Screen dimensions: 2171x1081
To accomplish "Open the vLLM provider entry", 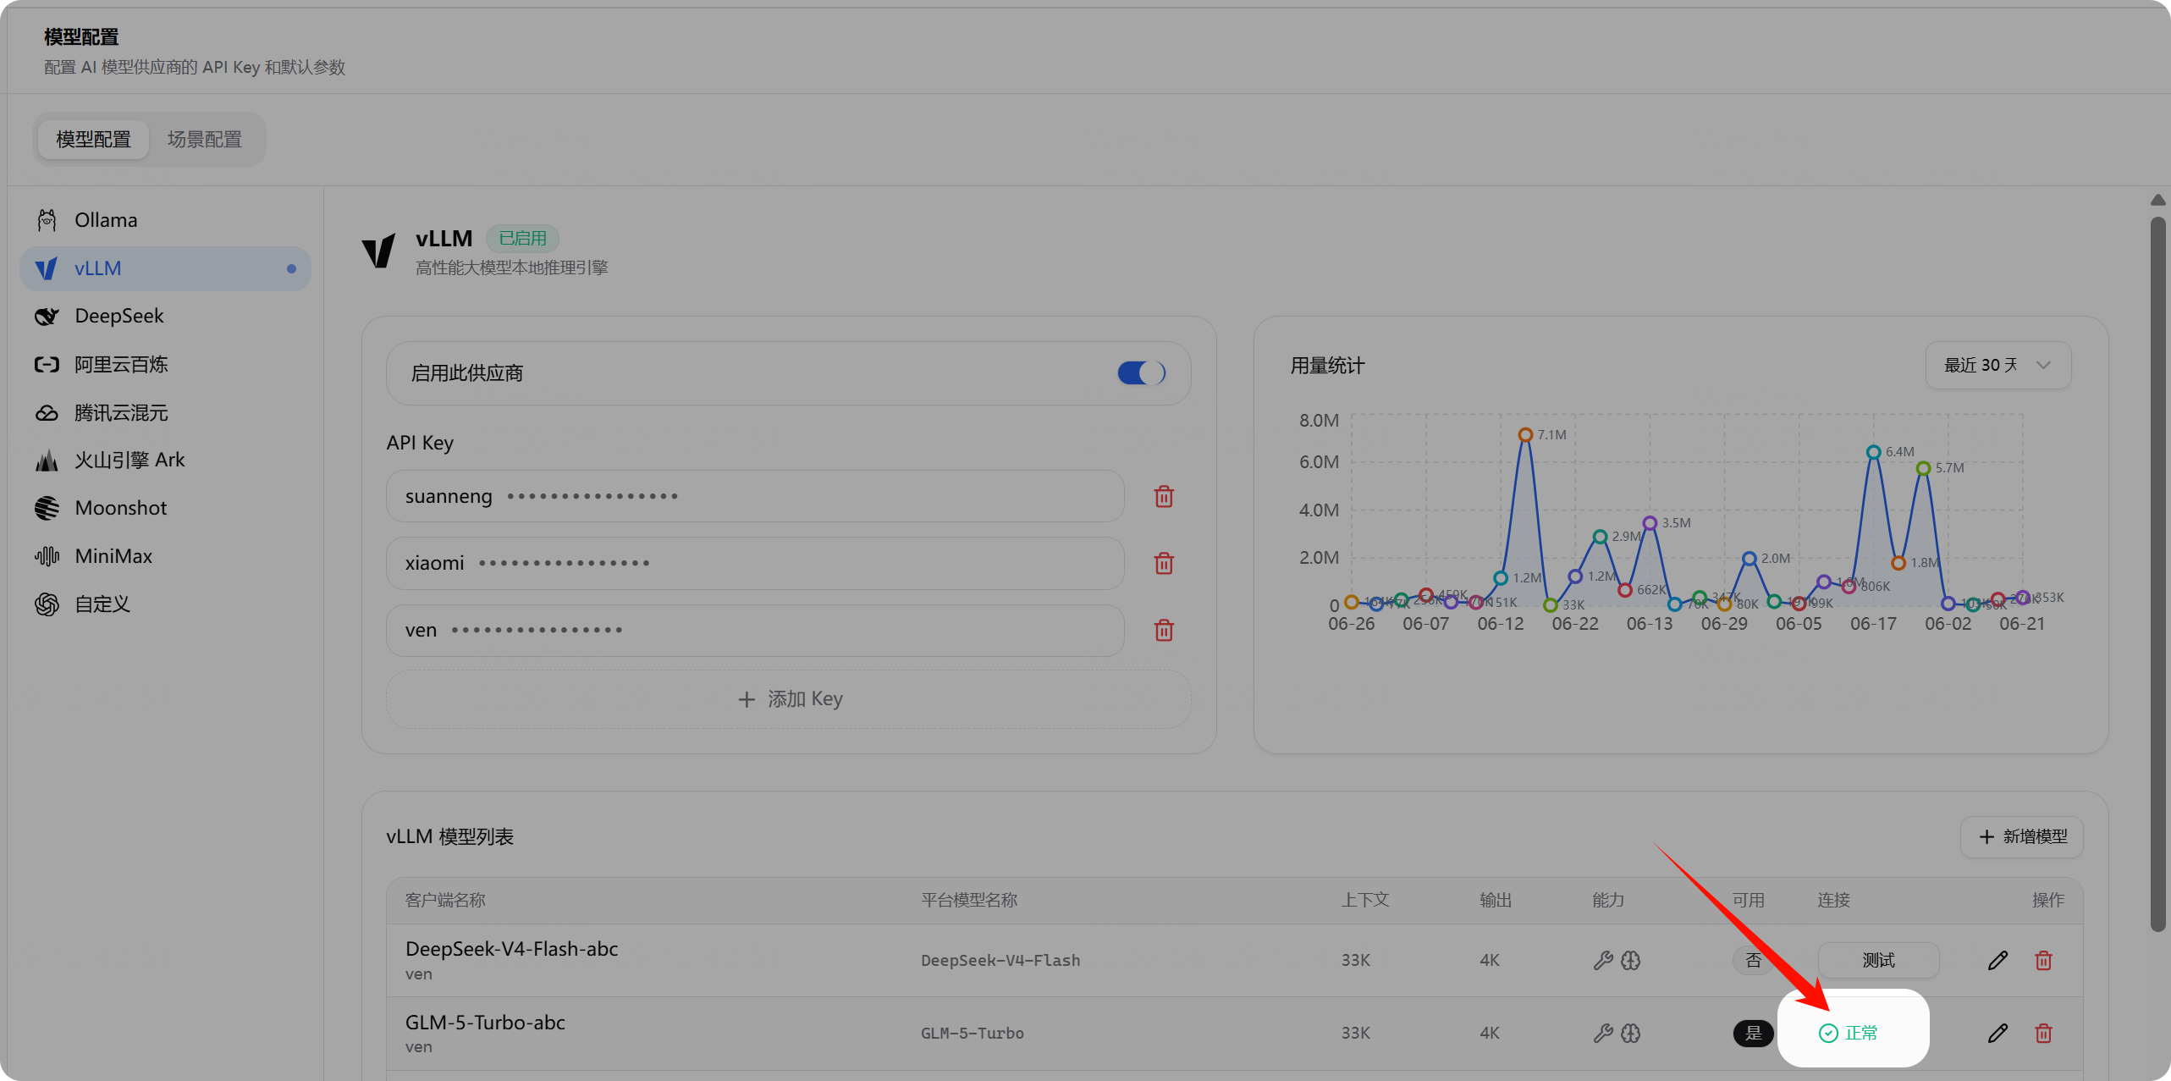I will [165, 268].
